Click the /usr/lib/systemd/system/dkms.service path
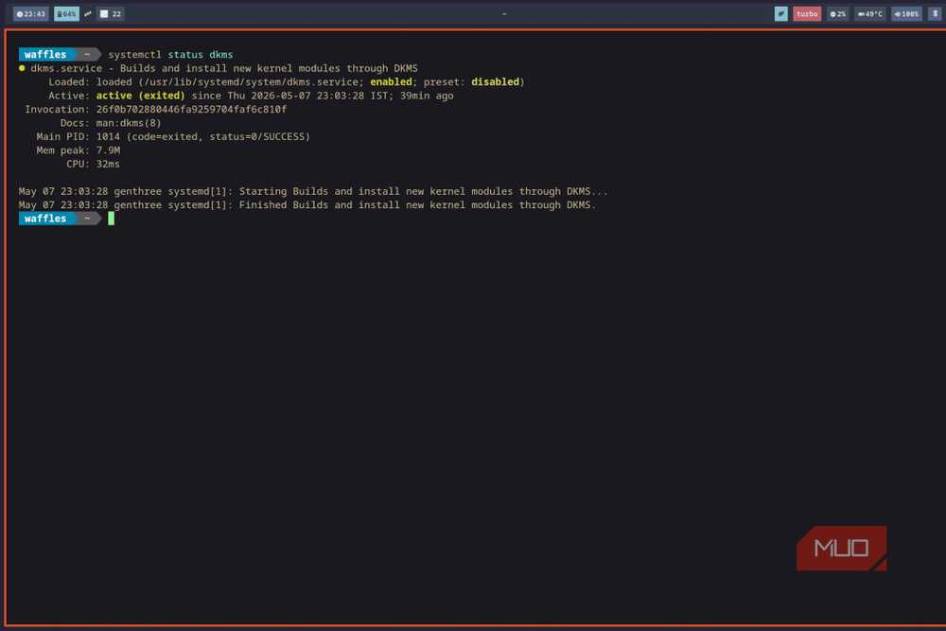 click(x=251, y=82)
